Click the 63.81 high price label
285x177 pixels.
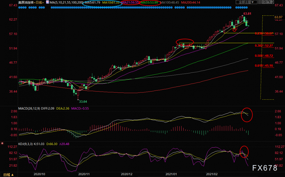247,14
